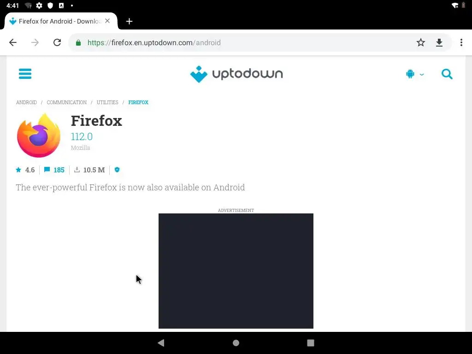472x354 pixels.
Task: Expand the Android platform selector dropdown
Action: 415,74
